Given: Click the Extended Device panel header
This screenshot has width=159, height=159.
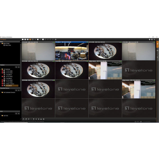Looking at the screenshot, I should tap(10, 88).
